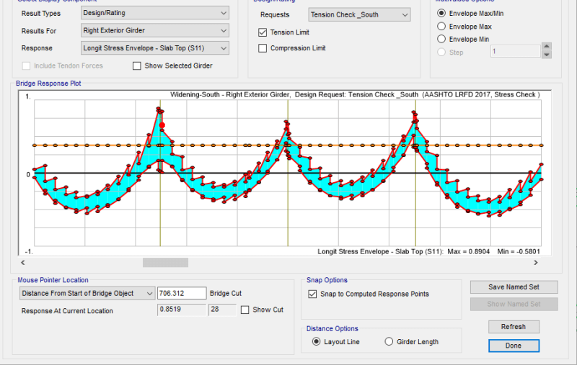
Task: Click the Step value down arrow
Action: click(547, 54)
